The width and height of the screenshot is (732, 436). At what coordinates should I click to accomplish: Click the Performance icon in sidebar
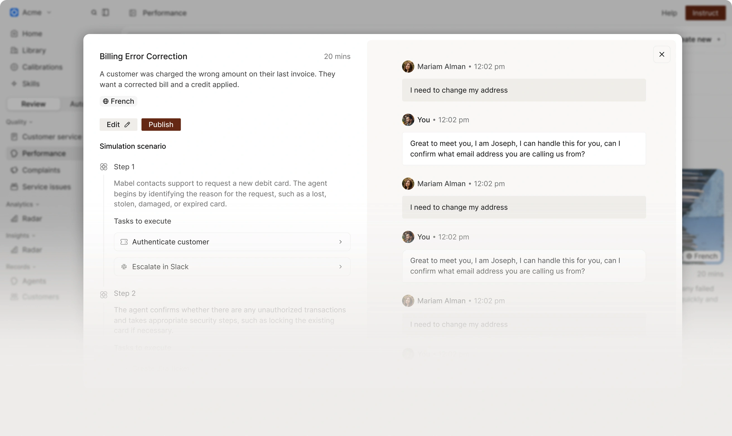pyautogui.click(x=14, y=153)
